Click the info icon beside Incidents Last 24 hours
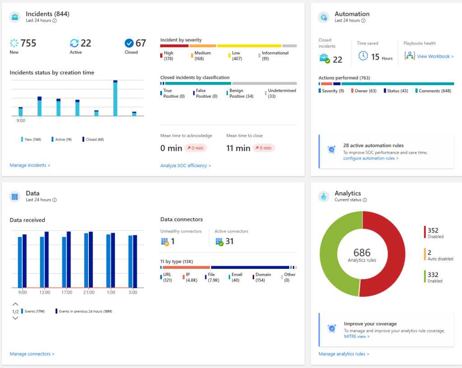The image size is (462, 368). 55,21
